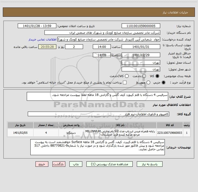Click the اطلاعات کالاهای مورد نیاز section heading
198x192 pixels.
pos(172,105)
